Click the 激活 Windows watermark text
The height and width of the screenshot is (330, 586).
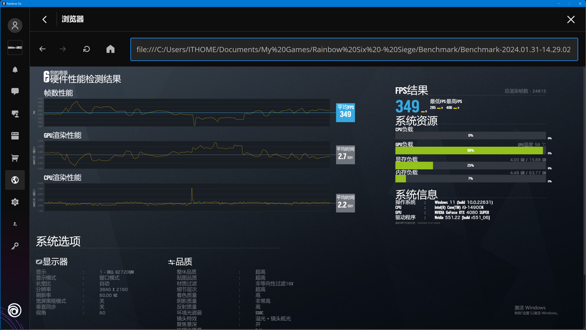click(530, 307)
